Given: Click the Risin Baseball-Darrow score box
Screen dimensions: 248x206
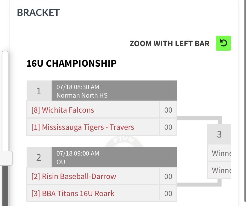Looking at the screenshot, I should pos(168,176).
